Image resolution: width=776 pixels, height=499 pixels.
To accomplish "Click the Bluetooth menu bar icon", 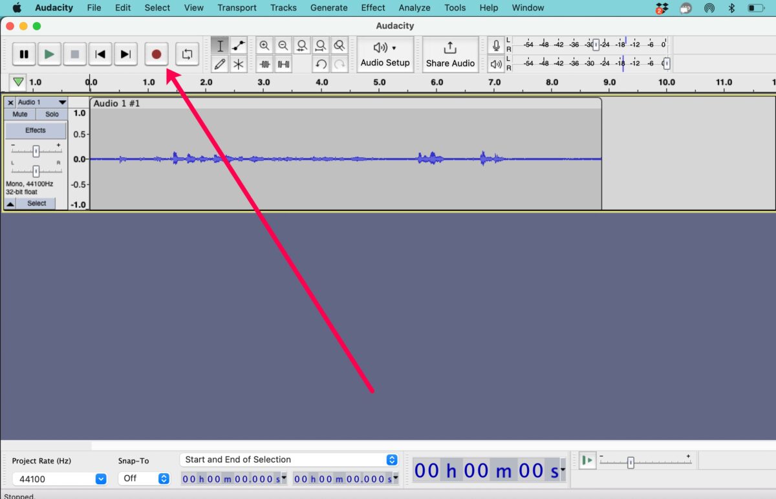I will click(x=732, y=8).
